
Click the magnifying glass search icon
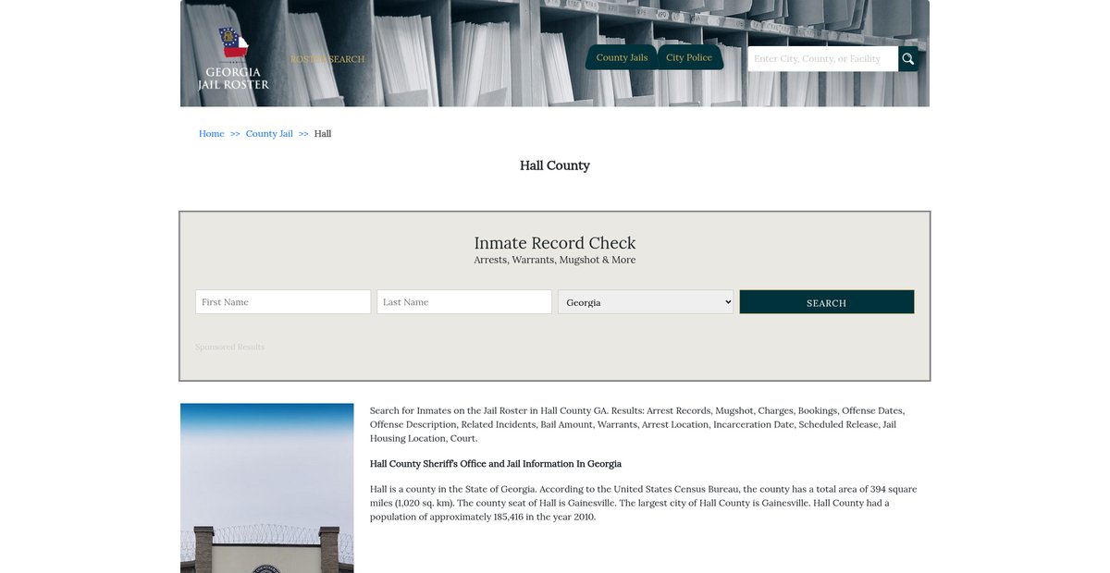click(x=907, y=59)
